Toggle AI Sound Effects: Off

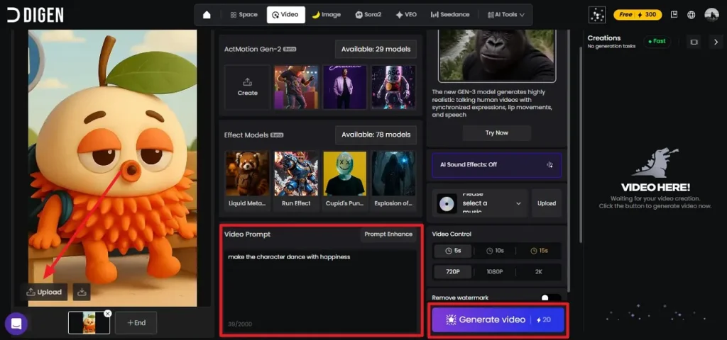(x=496, y=164)
